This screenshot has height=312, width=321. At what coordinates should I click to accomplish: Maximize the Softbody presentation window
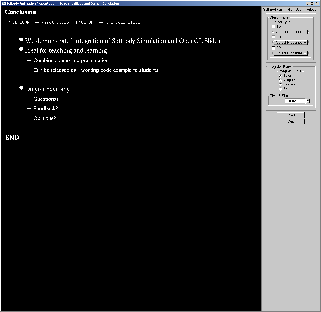(312, 4)
